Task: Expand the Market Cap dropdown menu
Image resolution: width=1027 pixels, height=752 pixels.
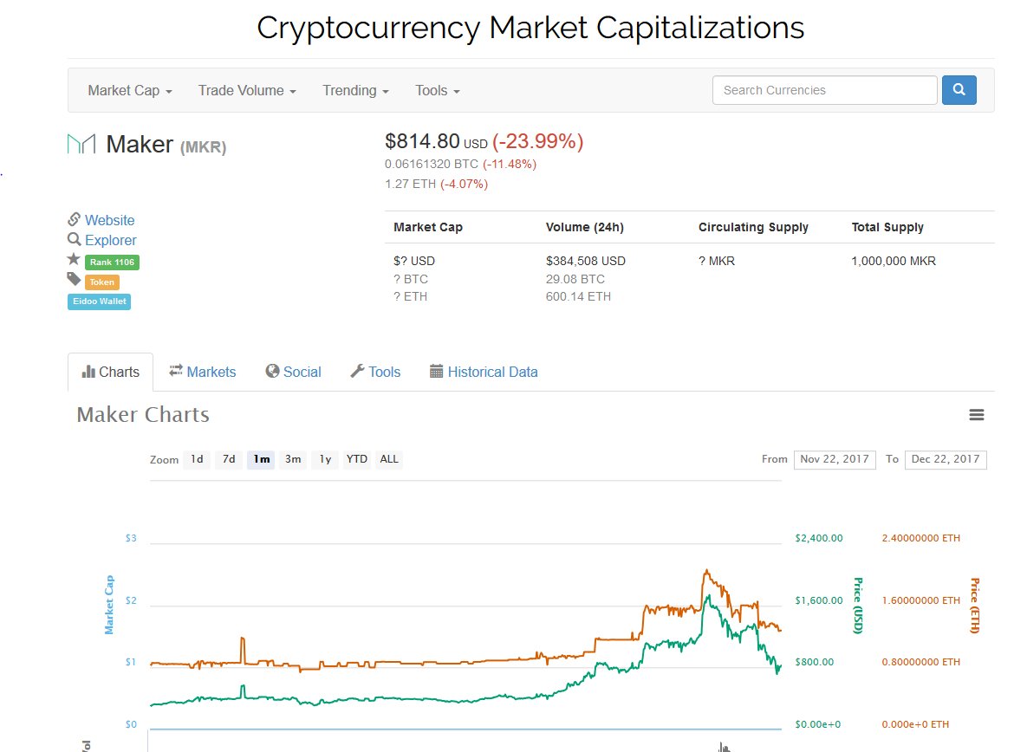Action: click(x=130, y=90)
